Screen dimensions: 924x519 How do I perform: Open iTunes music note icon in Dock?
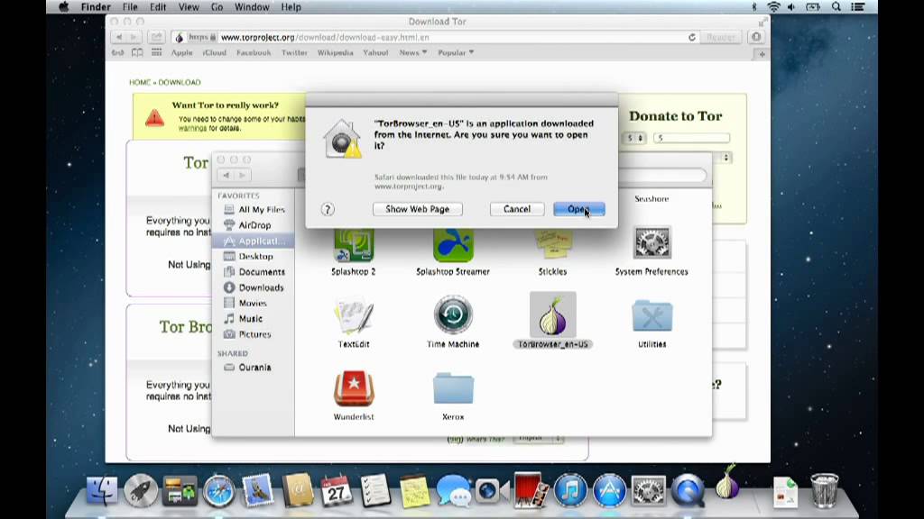pos(570,491)
